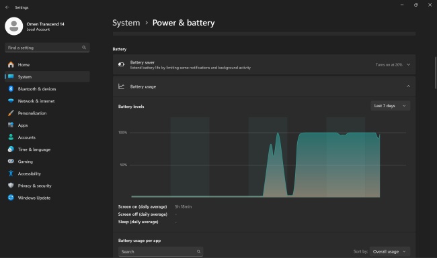Click the 'Battery usage per app' heading

[139, 241]
